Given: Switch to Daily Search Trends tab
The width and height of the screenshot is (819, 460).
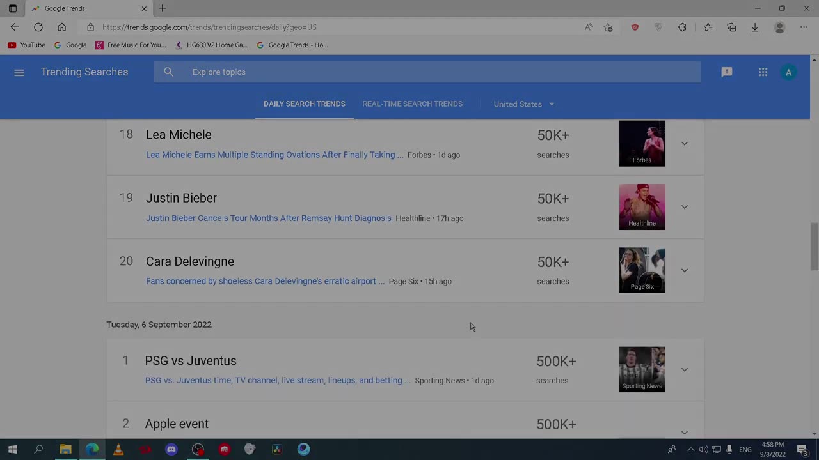Looking at the screenshot, I should (x=305, y=104).
